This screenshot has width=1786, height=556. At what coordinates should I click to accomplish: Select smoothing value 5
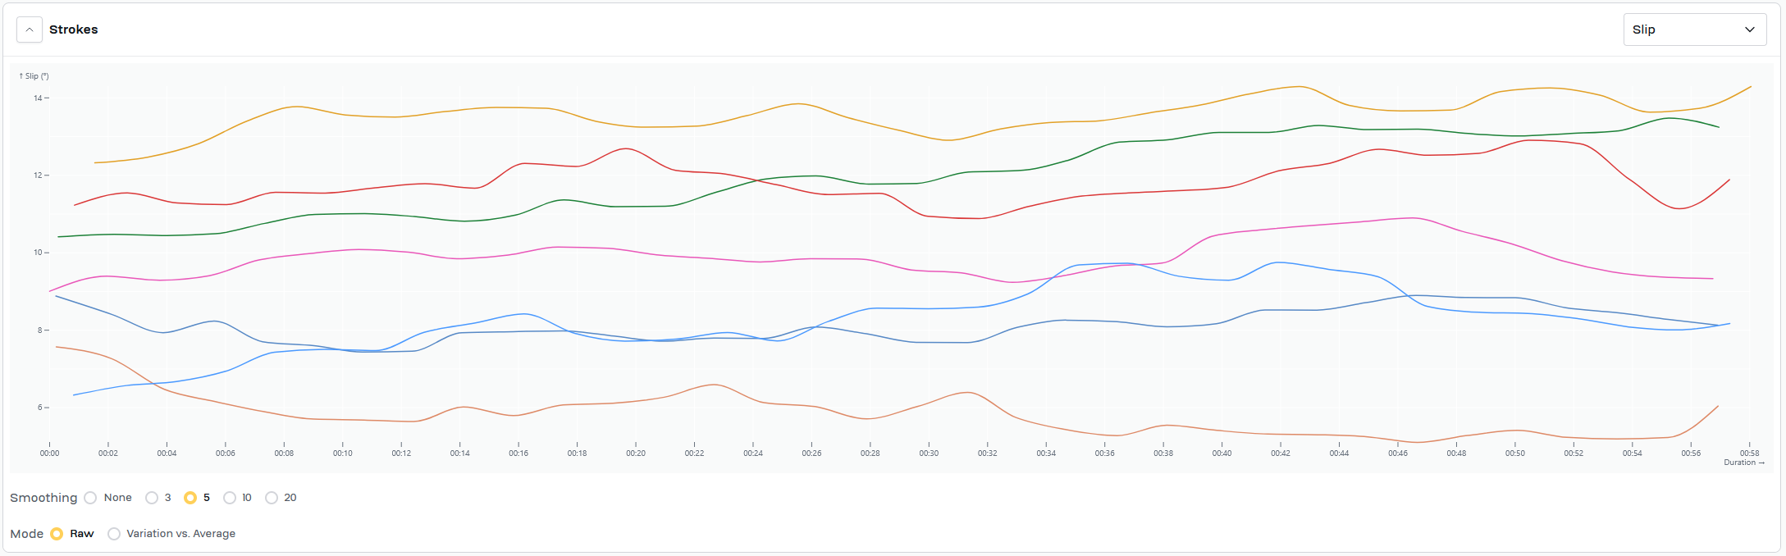(190, 498)
